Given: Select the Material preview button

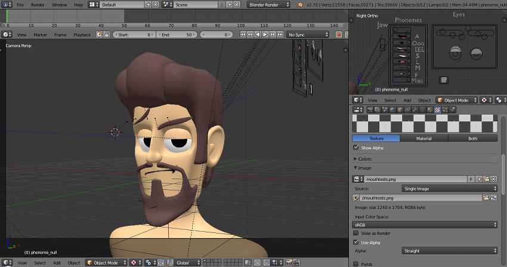Looking at the screenshot, I should pyautogui.click(x=424, y=139).
